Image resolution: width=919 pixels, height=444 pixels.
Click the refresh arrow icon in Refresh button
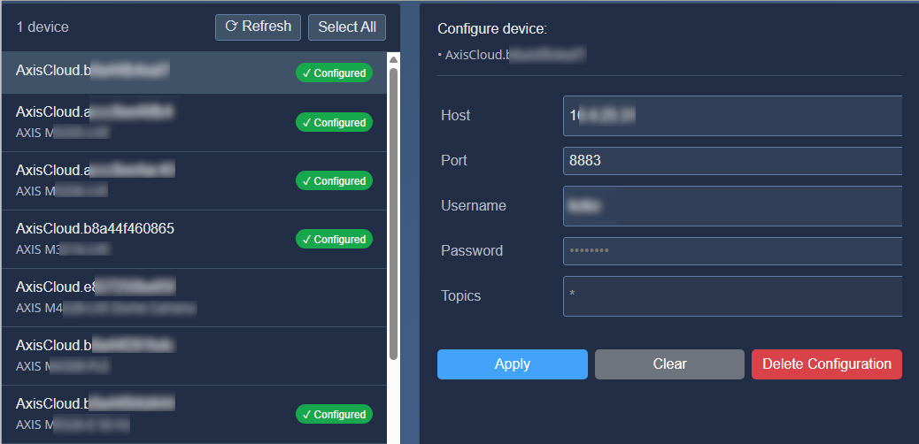point(231,27)
